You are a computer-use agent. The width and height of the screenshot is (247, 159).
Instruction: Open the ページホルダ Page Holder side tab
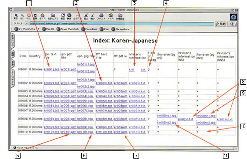pyautogui.click(x=13, y=78)
